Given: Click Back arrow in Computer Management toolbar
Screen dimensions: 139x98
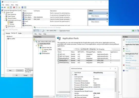Looking at the screenshot, I should point(2,7).
